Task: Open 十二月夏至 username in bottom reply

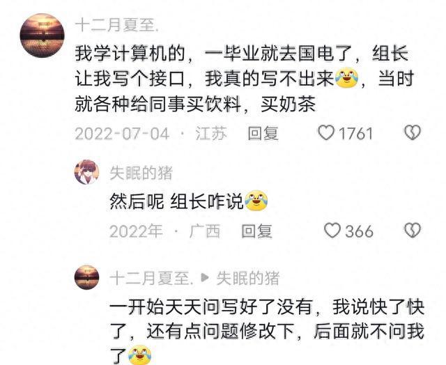Action: (152, 278)
